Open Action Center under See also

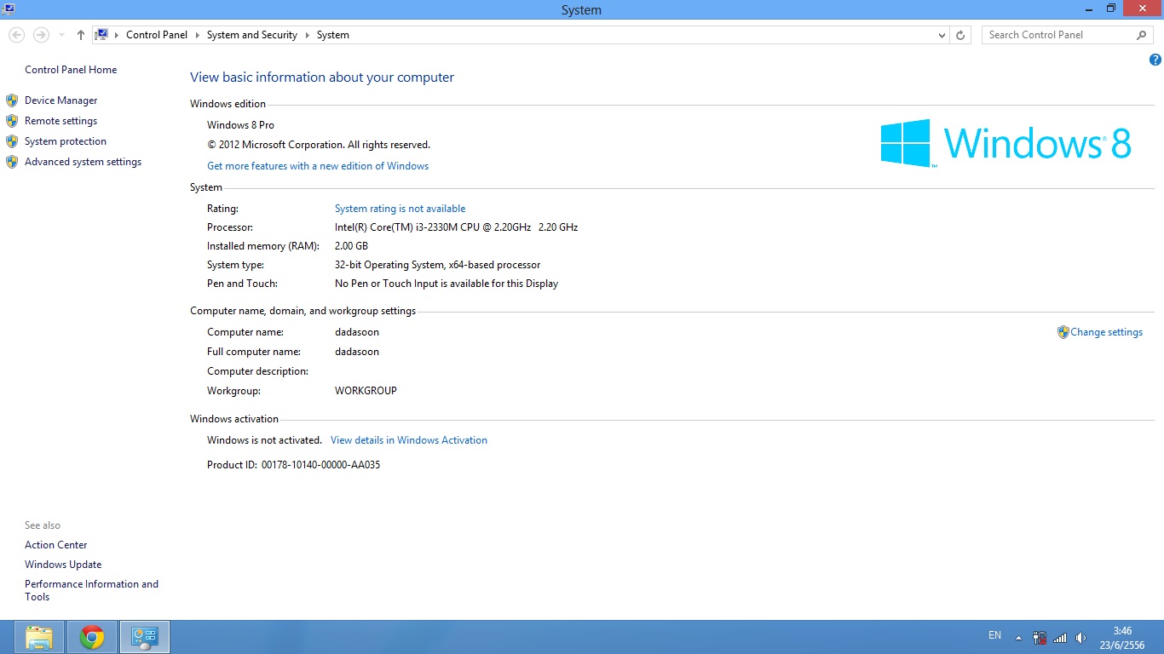pos(56,545)
